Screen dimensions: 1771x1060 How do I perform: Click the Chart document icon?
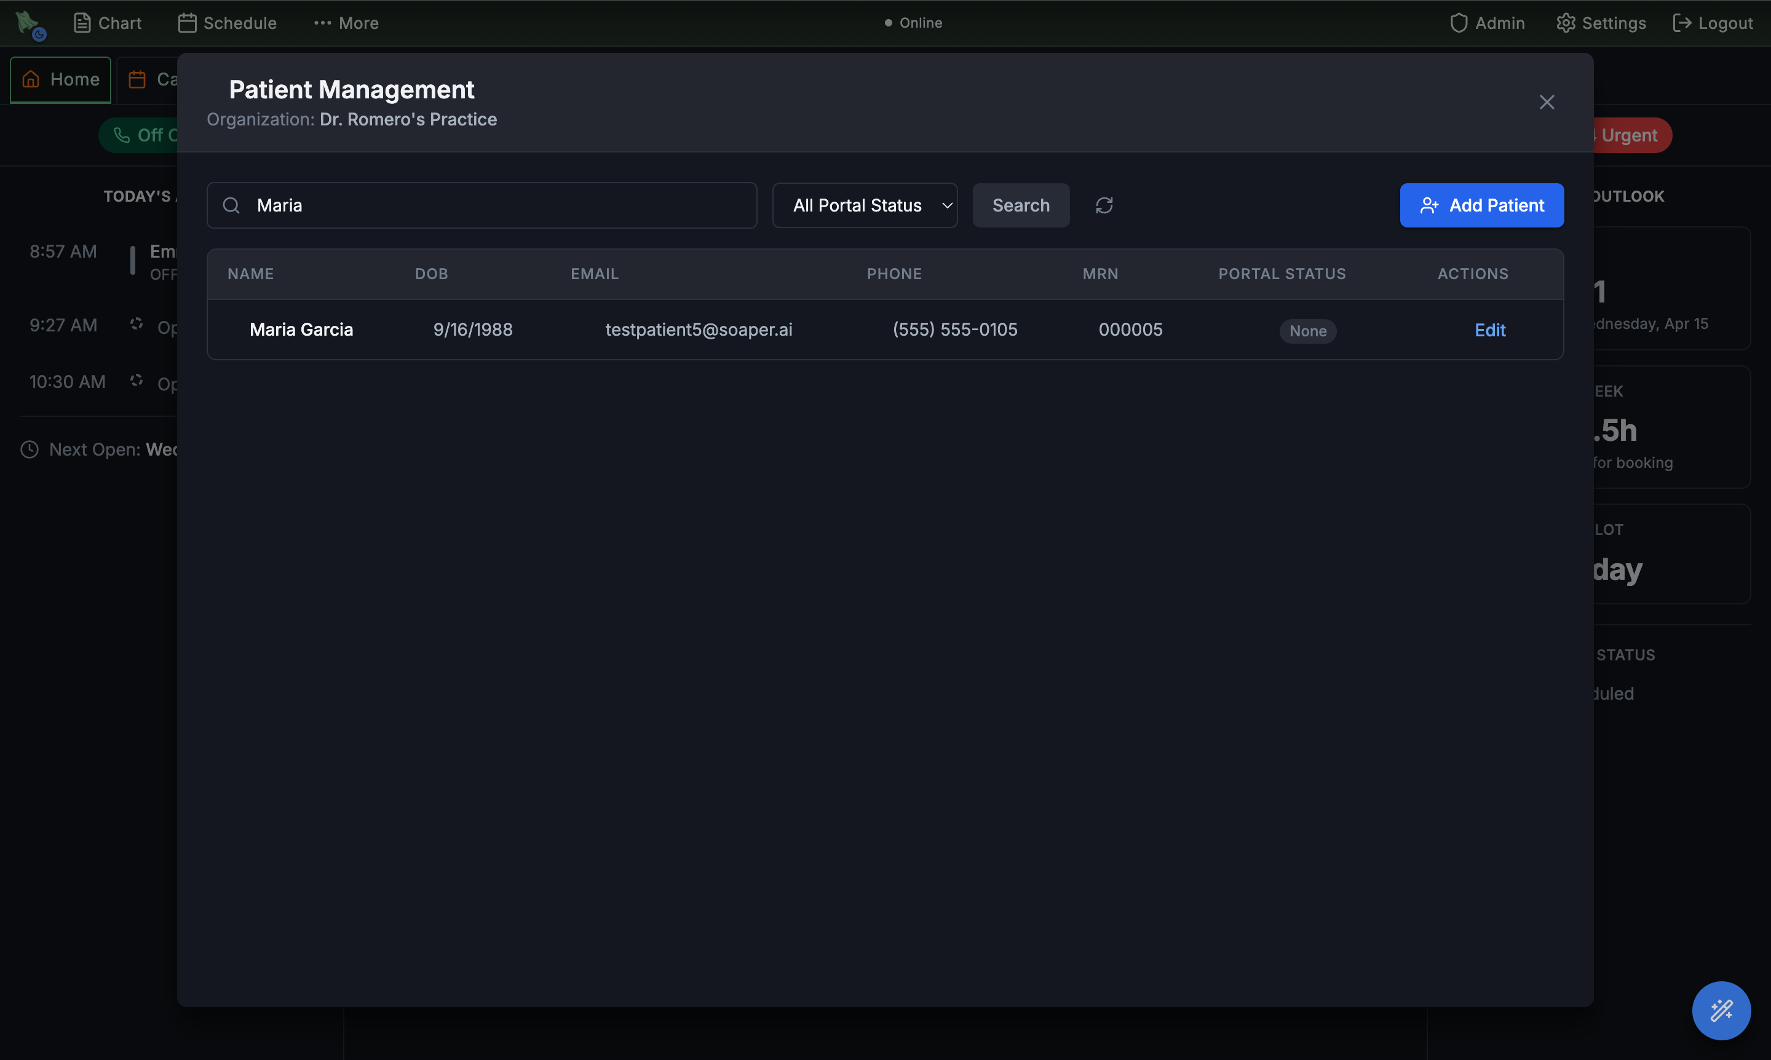pos(82,23)
